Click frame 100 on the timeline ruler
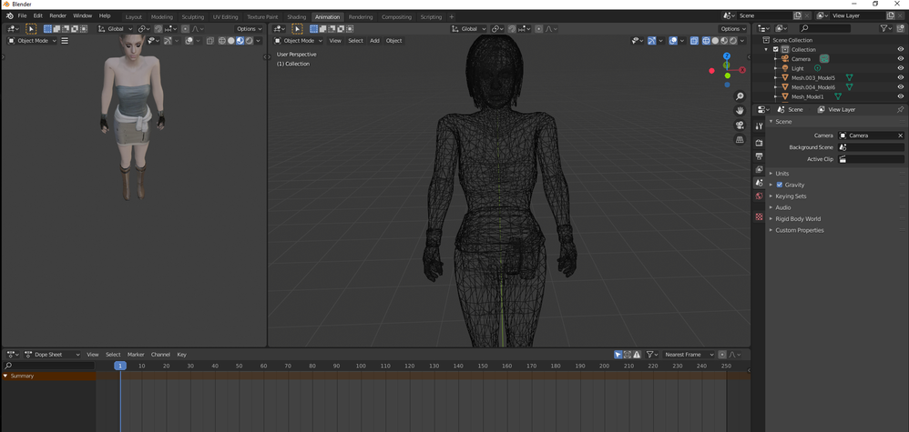Screen dimensions: 909x432 click(361, 366)
